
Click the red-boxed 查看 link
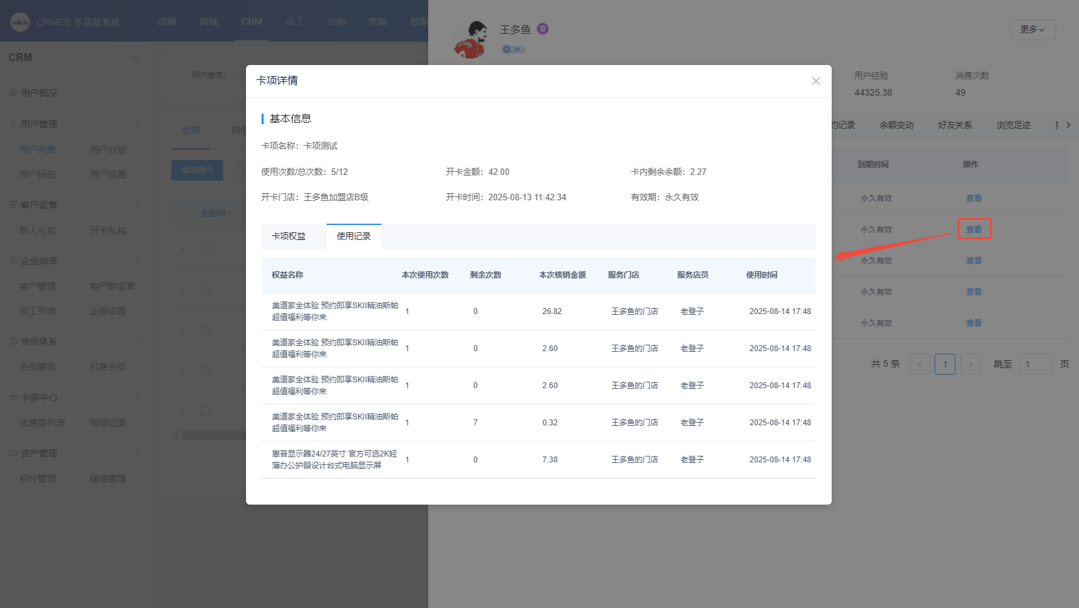coord(974,229)
